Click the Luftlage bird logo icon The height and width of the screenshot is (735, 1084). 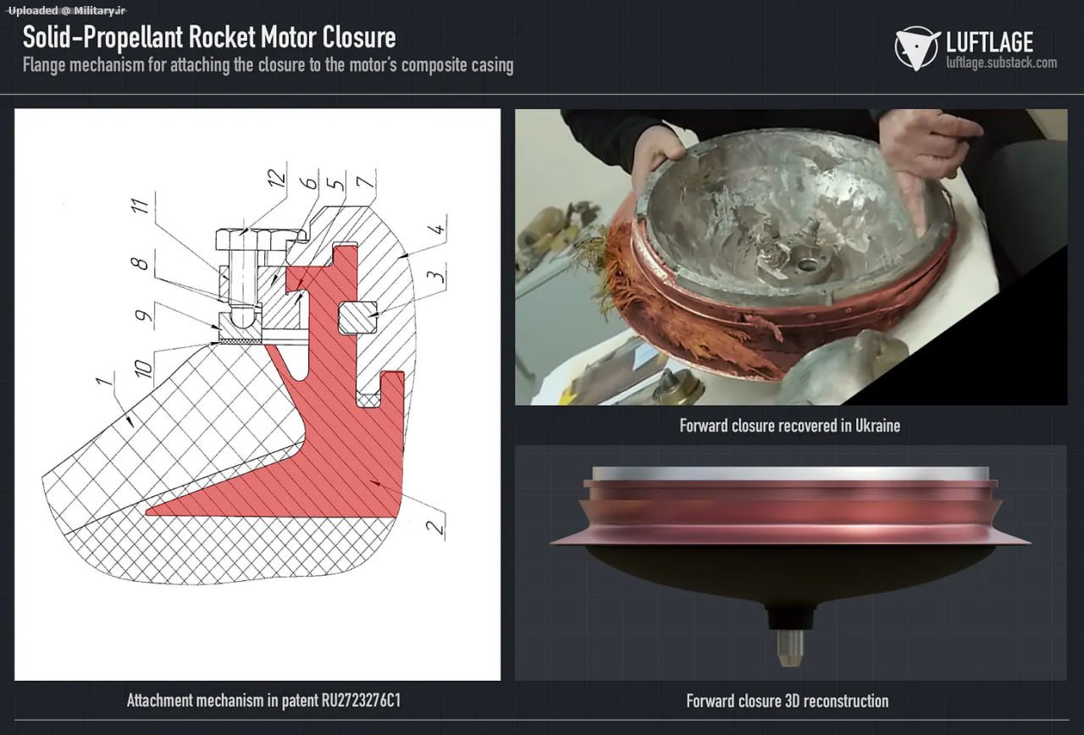917,48
